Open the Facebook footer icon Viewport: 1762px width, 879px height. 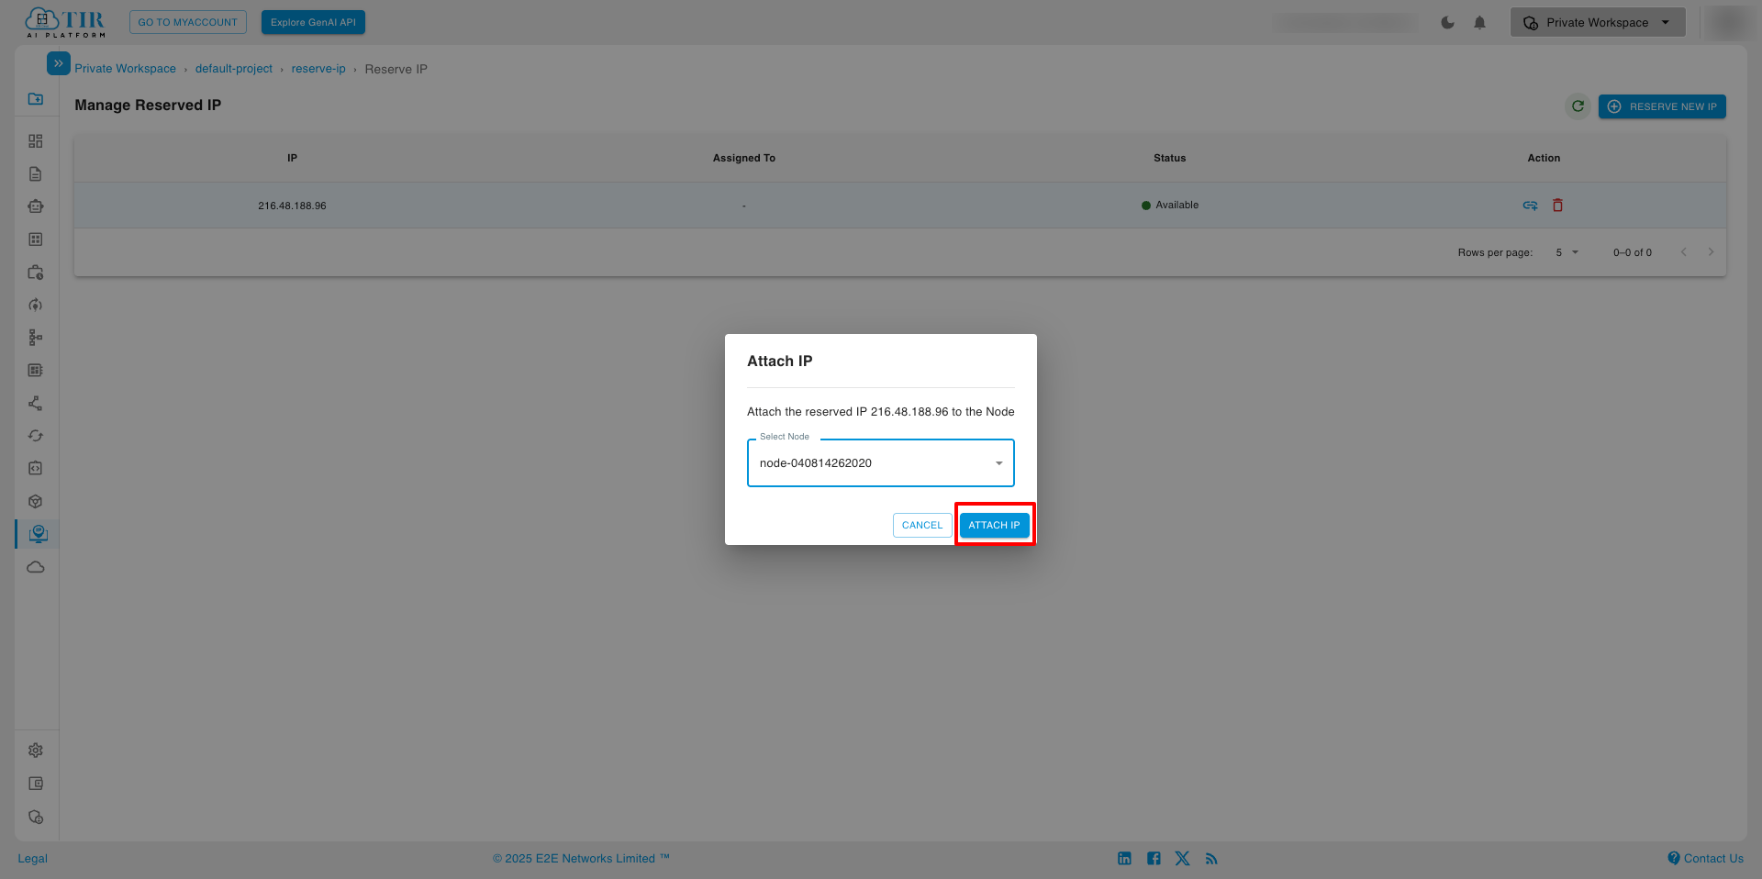[1154, 859]
